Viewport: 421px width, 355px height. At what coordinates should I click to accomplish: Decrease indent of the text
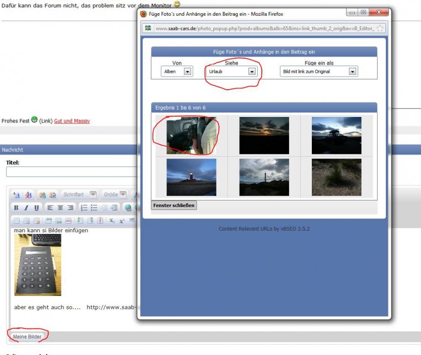(104, 208)
